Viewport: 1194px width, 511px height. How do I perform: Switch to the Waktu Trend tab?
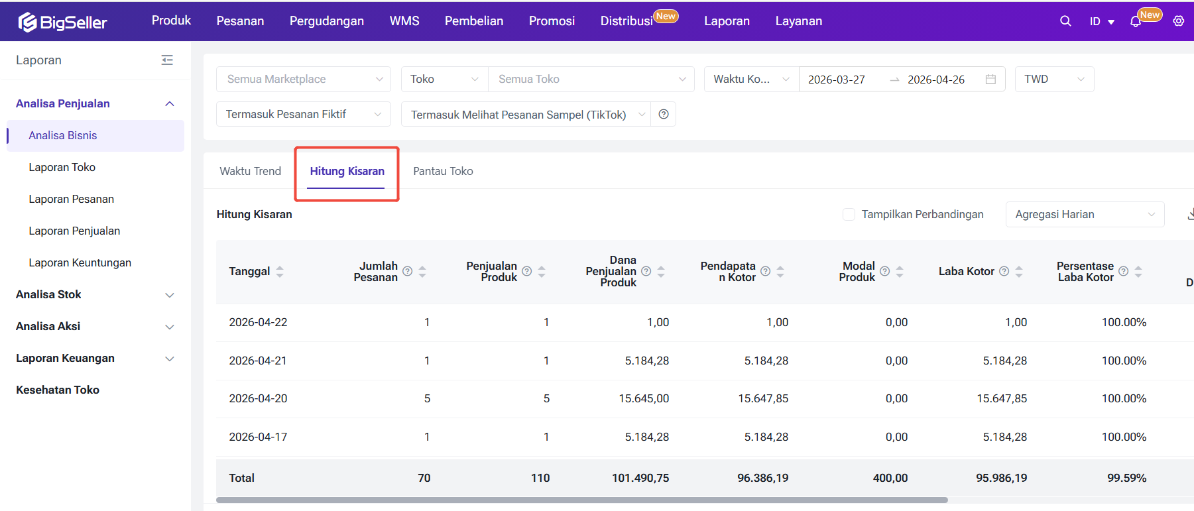coord(250,171)
